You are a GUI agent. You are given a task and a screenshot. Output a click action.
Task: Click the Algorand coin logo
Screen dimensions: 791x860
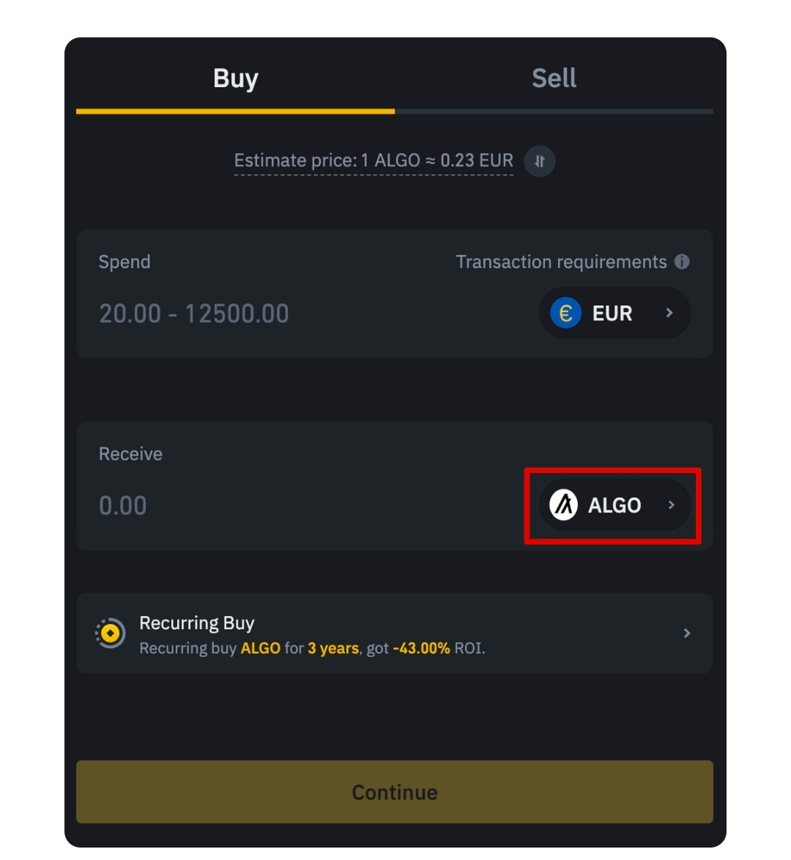[x=564, y=505]
